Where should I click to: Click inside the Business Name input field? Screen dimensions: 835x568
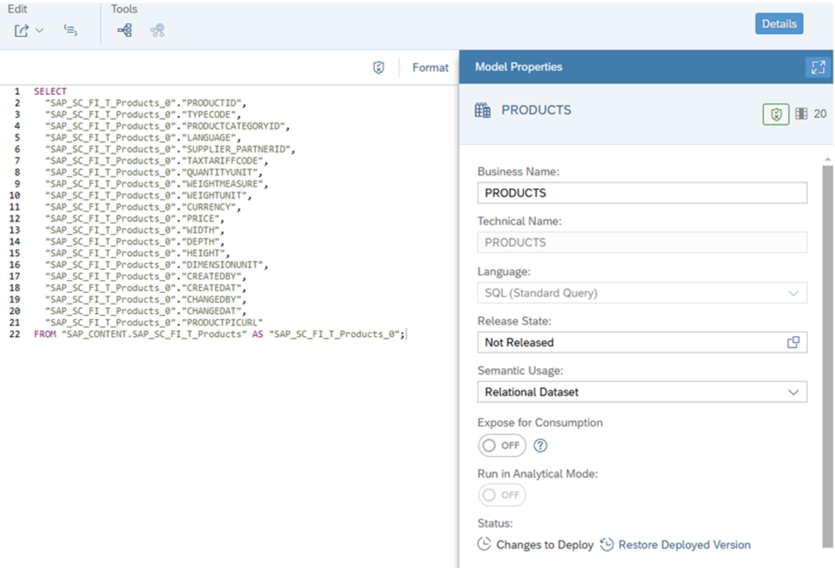click(625, 192)
